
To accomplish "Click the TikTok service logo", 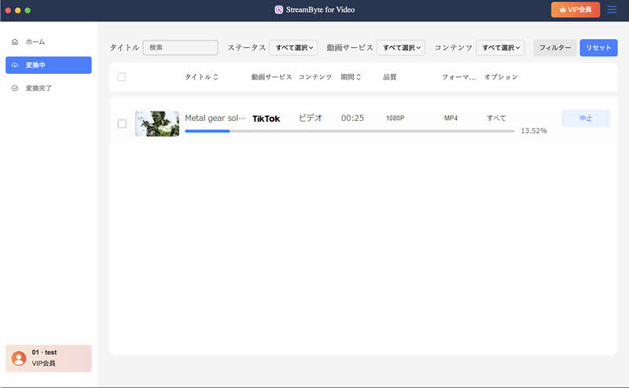I will [266, 119].
